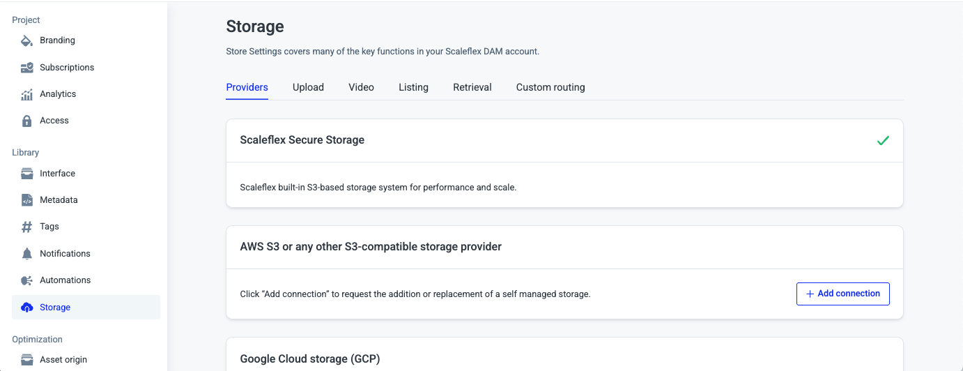Click the Subscriptions icon in sidebar

pos(27,68)
